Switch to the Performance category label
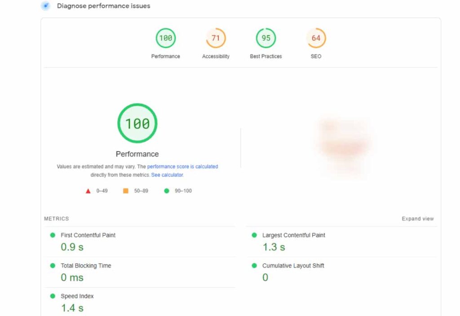 point(165,56)
